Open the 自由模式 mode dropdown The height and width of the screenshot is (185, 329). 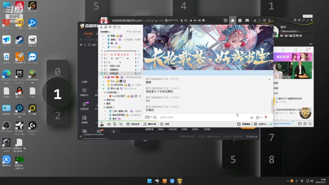(x=105, y=32)
